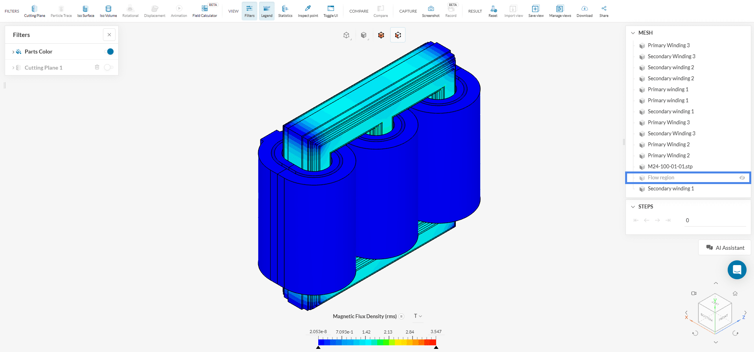Screen dimensions: 754x352
Task: Enable the Cutting Plane 1 toggle
Action: (108, 67)
